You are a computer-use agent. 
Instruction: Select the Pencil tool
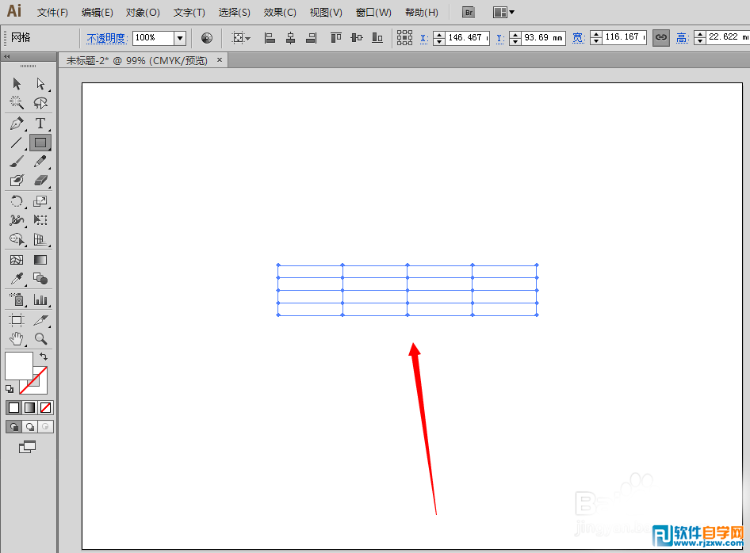tap(40, 162)
